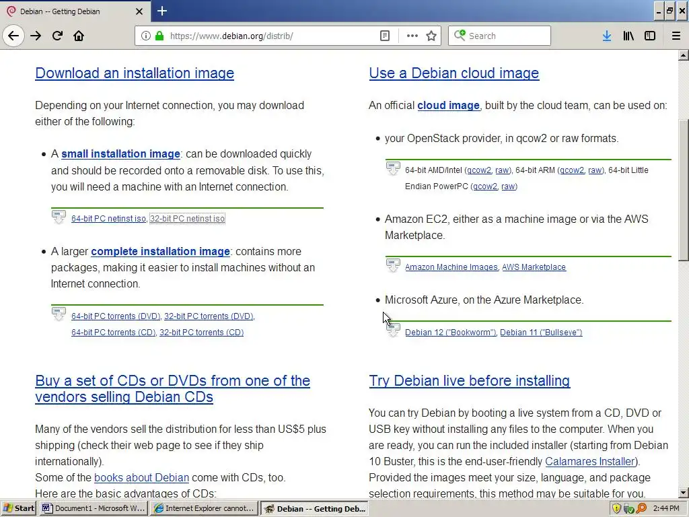
Task: Click download icon beside netinst iso links
Action: click(x=59, y=217)
